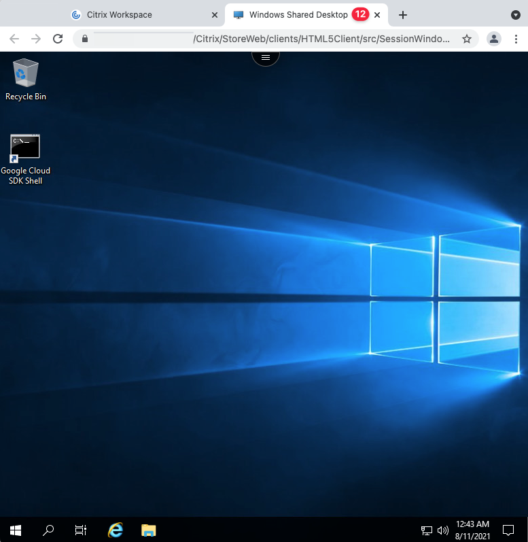Open the Windows Start menu
Screen dimensions: 528x542
[15, 530]
